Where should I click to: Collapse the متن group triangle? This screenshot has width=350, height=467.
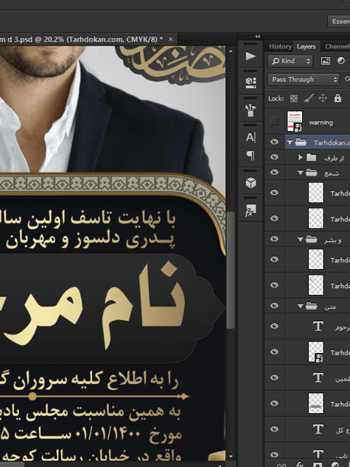click(x=300, y=307)
